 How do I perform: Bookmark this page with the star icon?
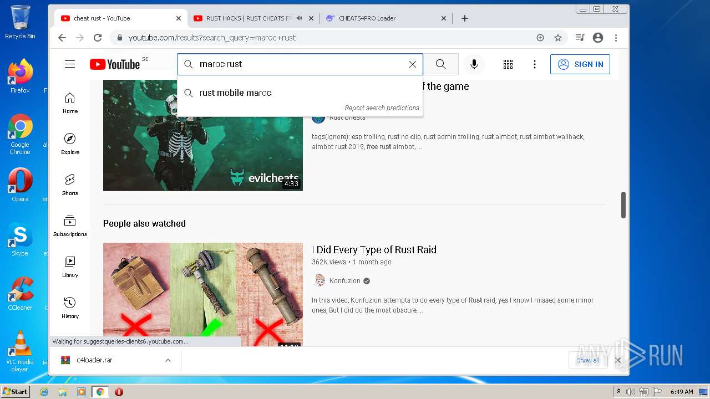point(558,38)
